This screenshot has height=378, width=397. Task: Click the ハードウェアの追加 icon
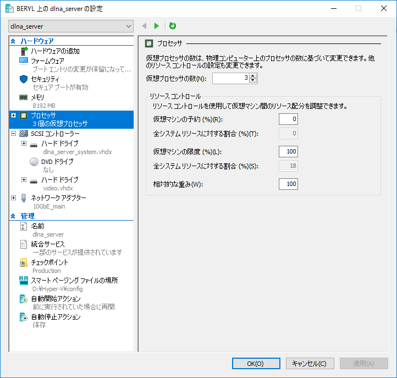(x=24, y=51)
